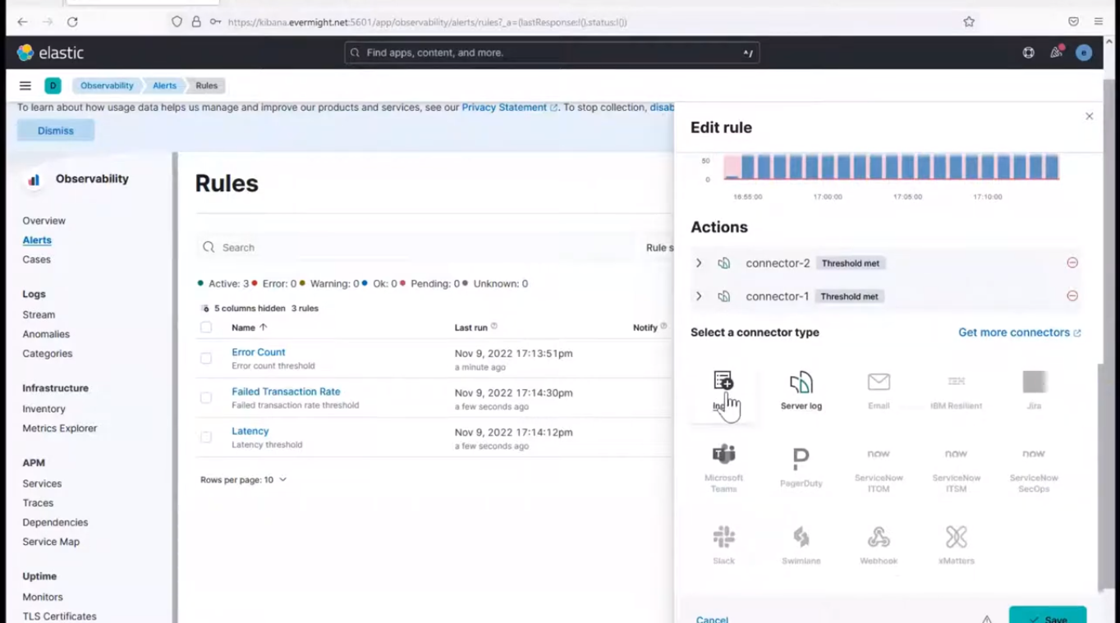Open the D space selector avatar
The height and width of the screenshot is (623, 1120).
53,85
